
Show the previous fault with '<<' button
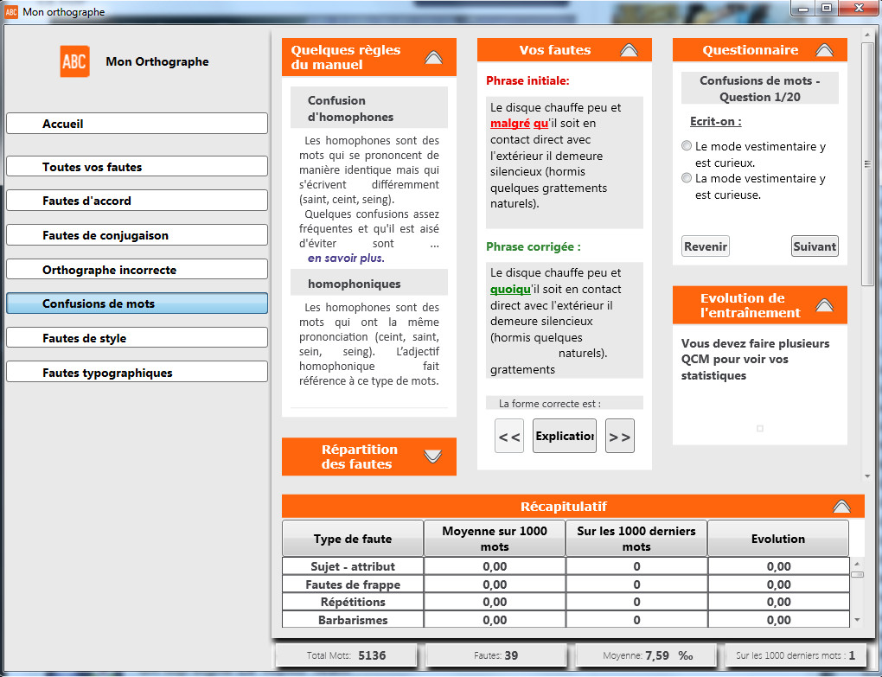509,436
